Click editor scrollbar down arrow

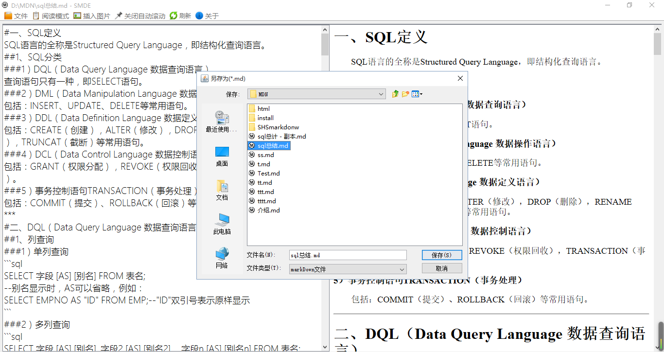pos(325,347)
